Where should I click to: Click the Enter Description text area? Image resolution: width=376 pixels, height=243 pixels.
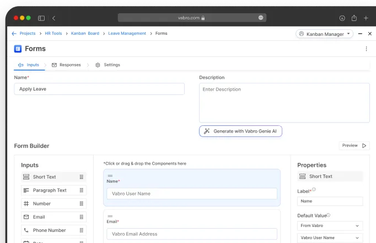coord(284,102)
